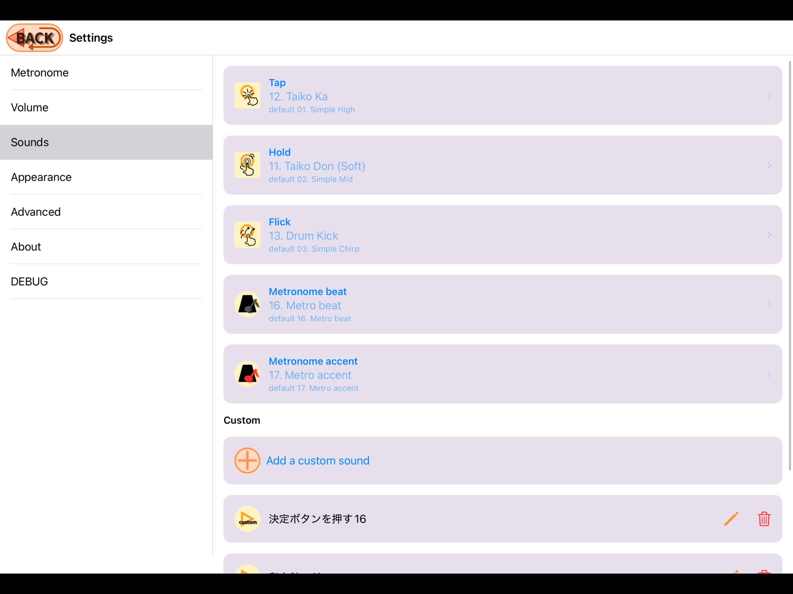793x594 pixels.
Task: Expand the Flick sound chevron
Action: [769, 235]
